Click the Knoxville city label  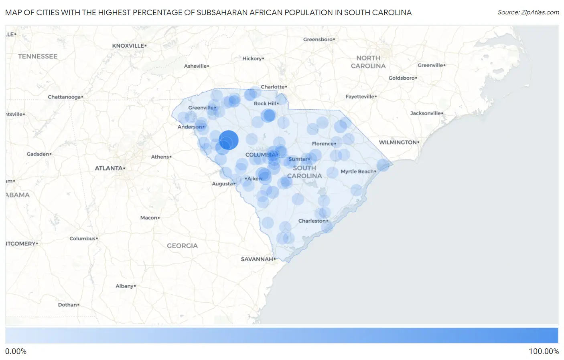[129, 46]
